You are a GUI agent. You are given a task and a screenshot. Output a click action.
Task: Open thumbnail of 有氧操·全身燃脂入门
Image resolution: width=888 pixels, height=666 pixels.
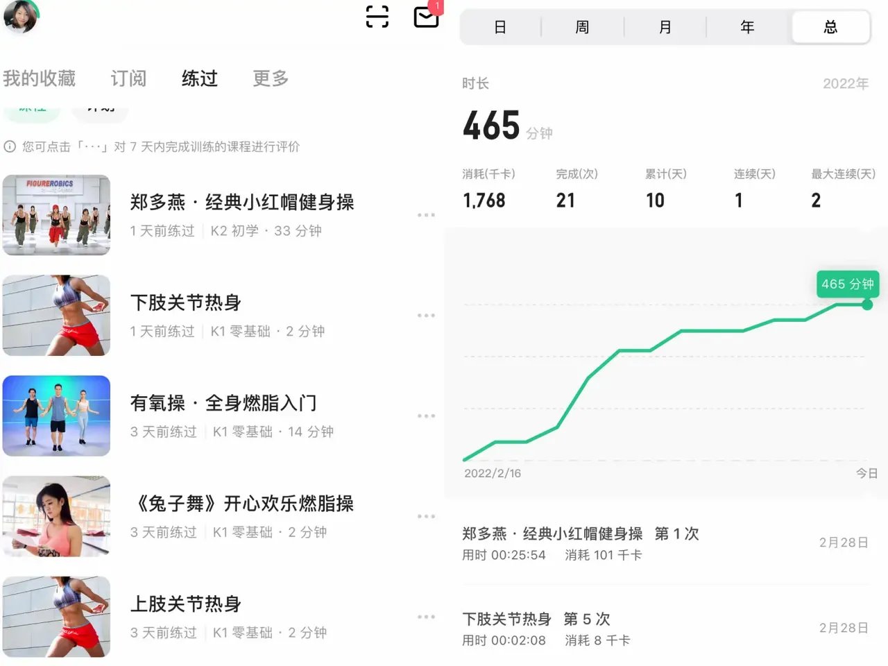click(x=56, y=416)
